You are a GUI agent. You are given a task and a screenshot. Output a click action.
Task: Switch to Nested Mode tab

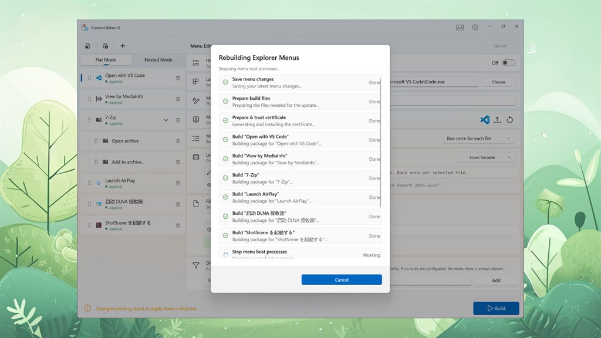tap(158, 60)
